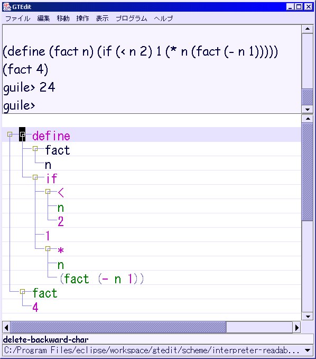Click the tree pane vertical scrollbar thumb
Viewport: 316px width, 359px height.
[308, 172]
